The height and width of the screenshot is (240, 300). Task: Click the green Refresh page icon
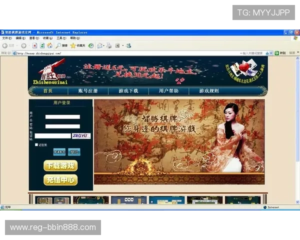pyautogui.click(x=42, y=45)
